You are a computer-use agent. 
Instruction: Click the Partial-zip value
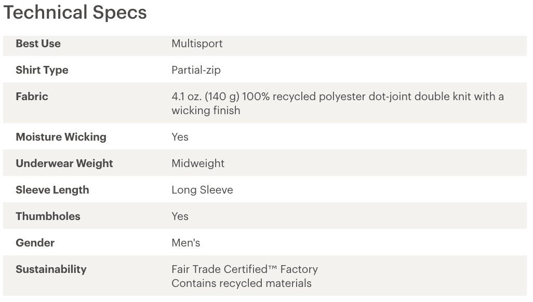pyautogui.click(x=196, y=70)
